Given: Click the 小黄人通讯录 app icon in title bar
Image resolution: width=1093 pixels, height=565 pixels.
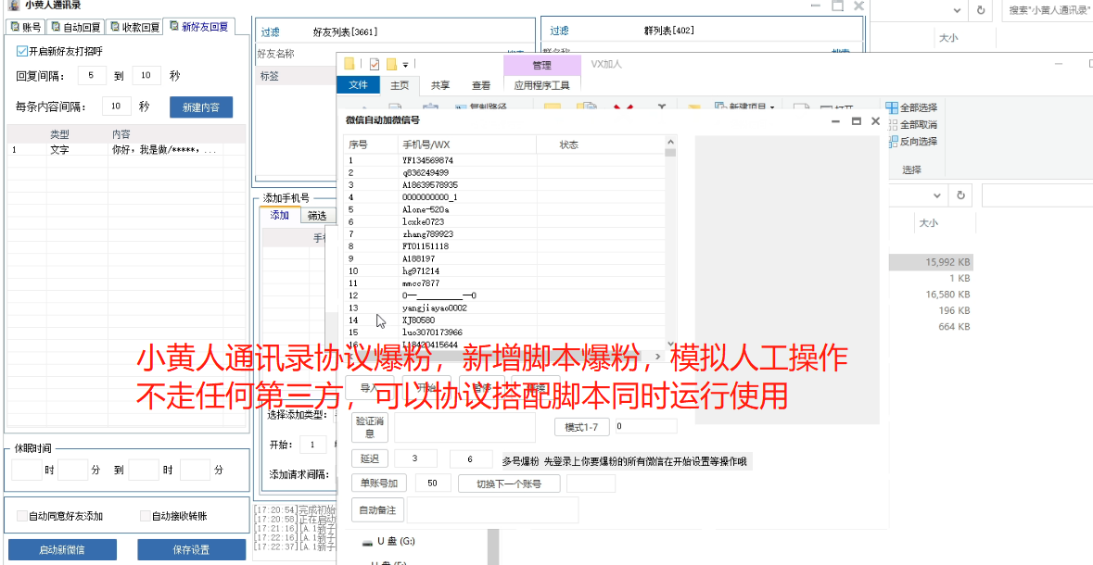Looking at the screenshot, I should coord(13,6).
